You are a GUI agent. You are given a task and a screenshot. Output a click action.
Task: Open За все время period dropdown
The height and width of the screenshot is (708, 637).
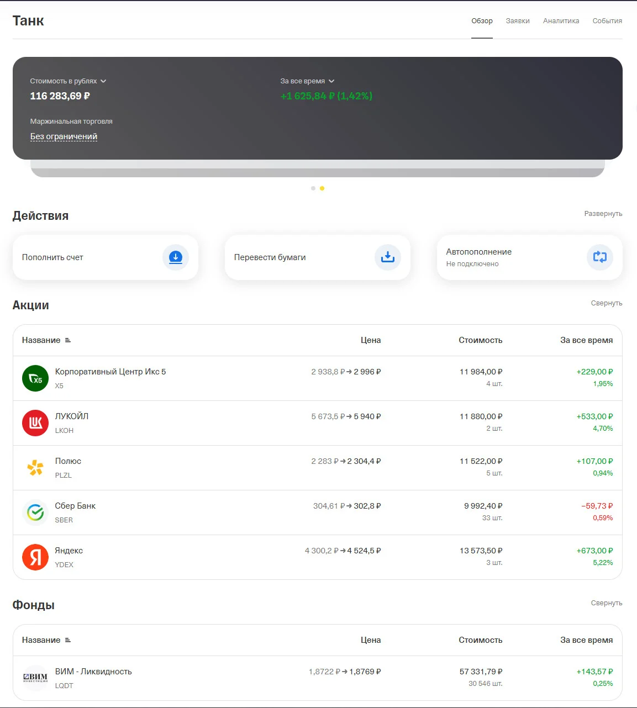click(307, 81)
